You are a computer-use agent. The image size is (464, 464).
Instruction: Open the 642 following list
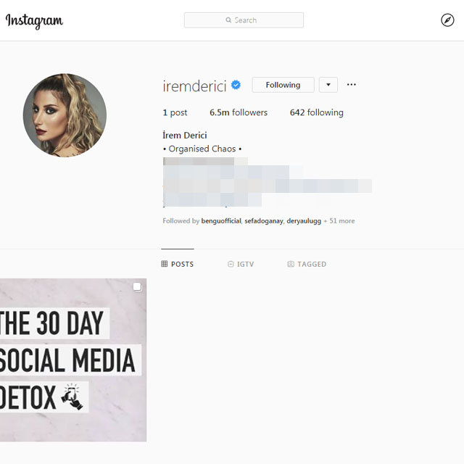click(317, 112)
